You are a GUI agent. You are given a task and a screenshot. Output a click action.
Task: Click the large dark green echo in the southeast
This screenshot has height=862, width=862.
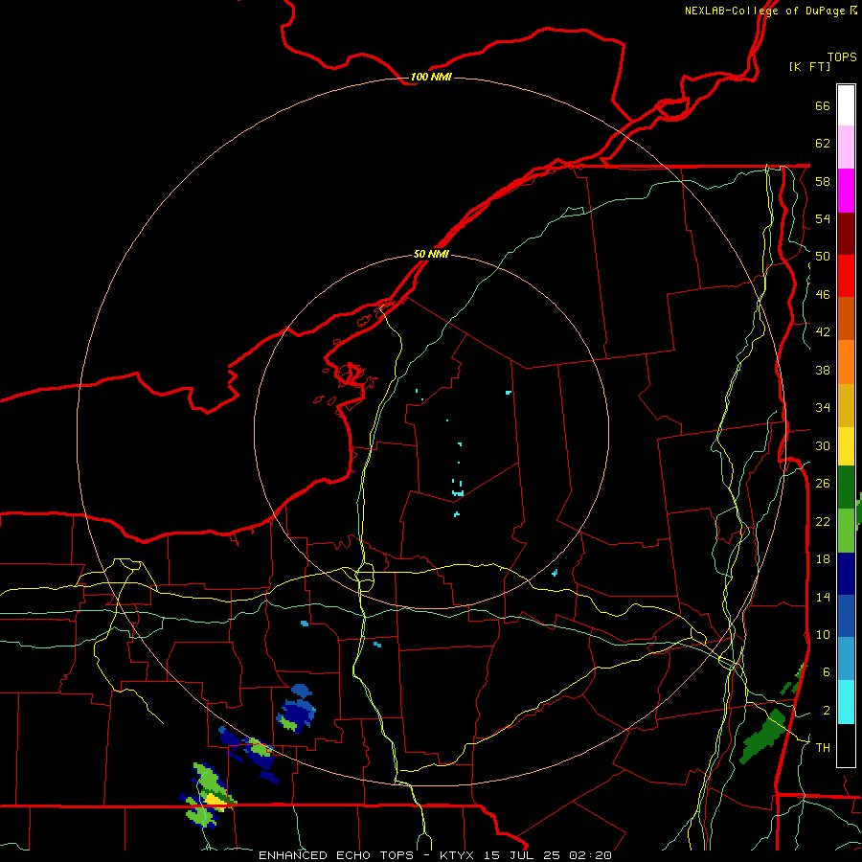tap(763, 737)
